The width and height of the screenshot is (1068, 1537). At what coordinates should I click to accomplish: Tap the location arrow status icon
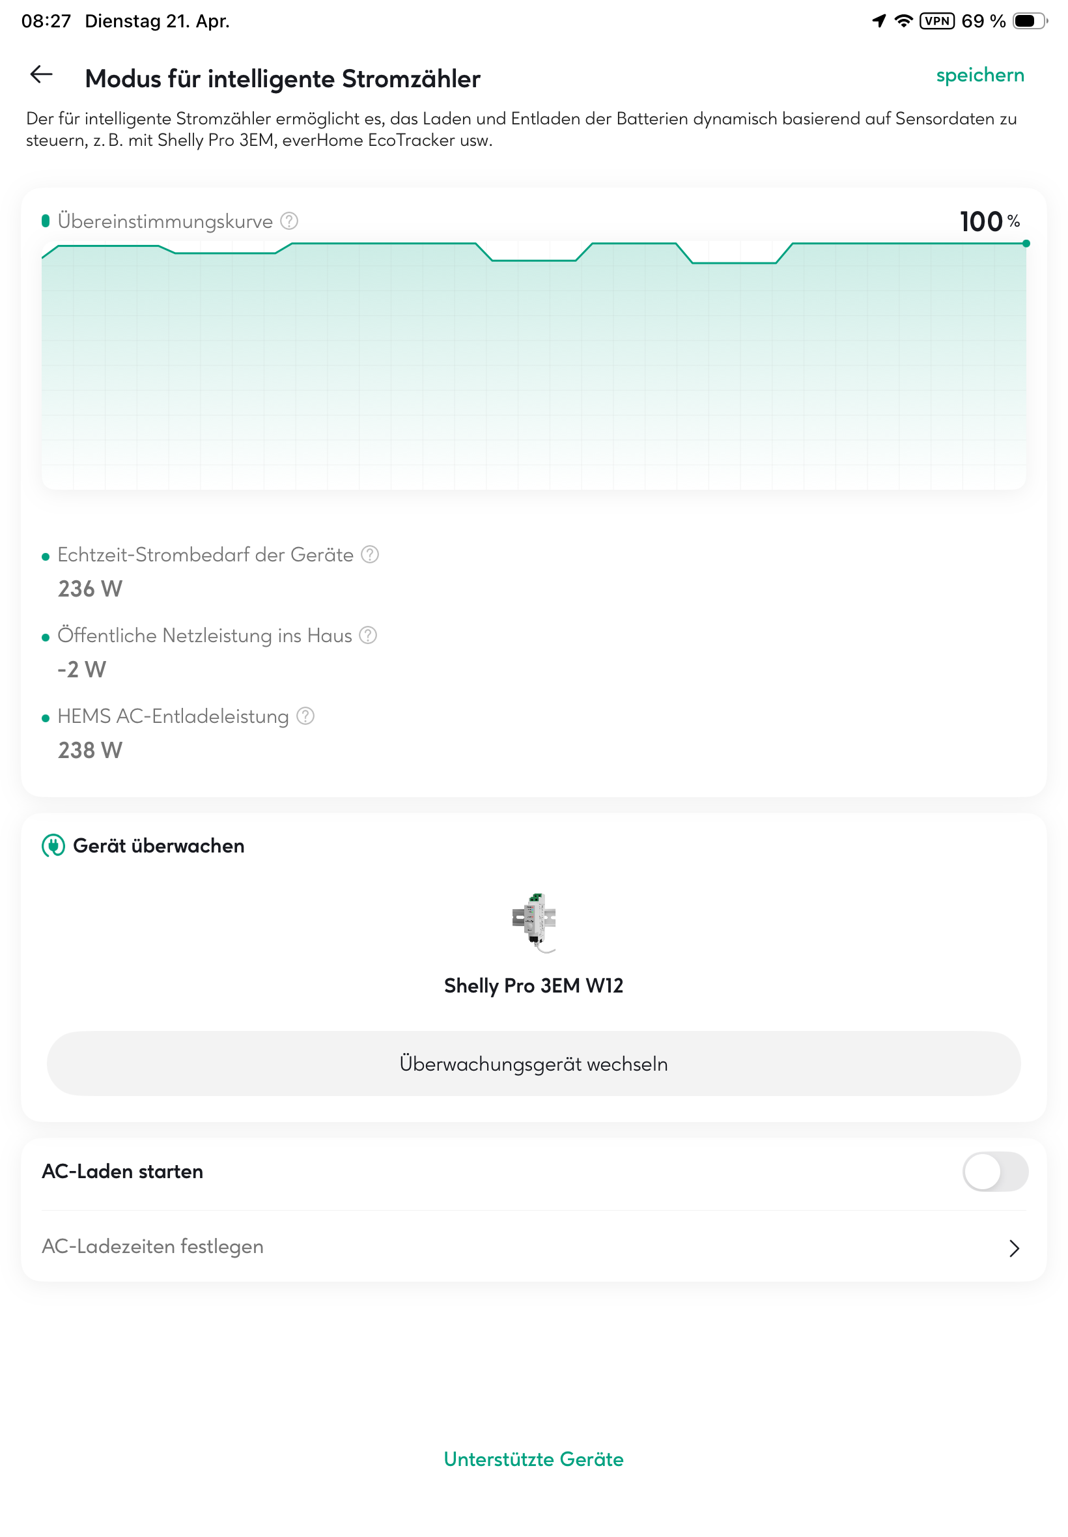tap(878, 21)
